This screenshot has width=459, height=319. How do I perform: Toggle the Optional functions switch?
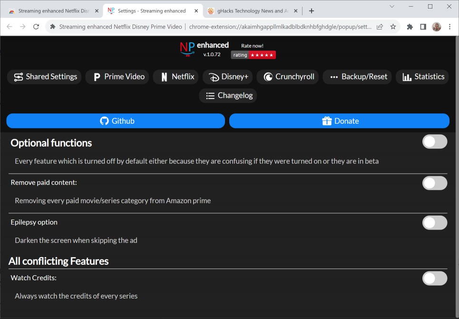coord(434,142)
